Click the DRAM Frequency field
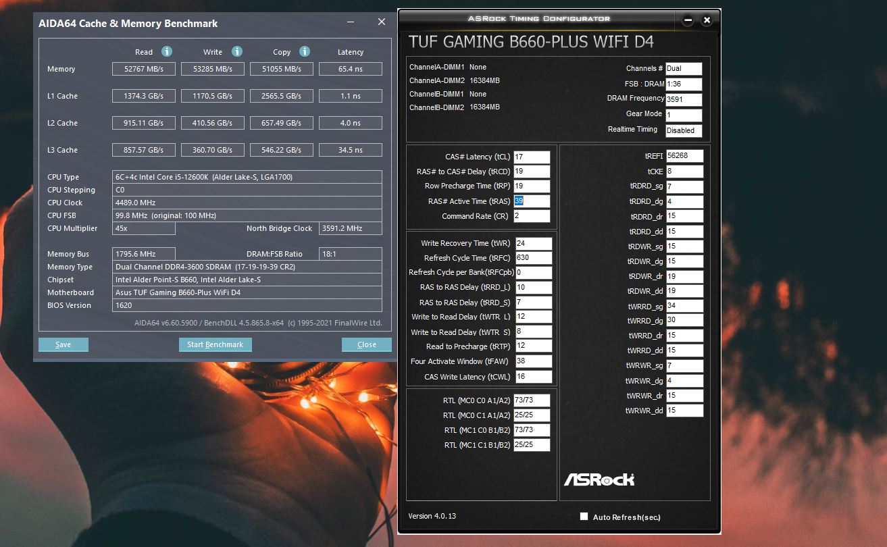Screen dimensions: 887x547 tap(684, 100)
